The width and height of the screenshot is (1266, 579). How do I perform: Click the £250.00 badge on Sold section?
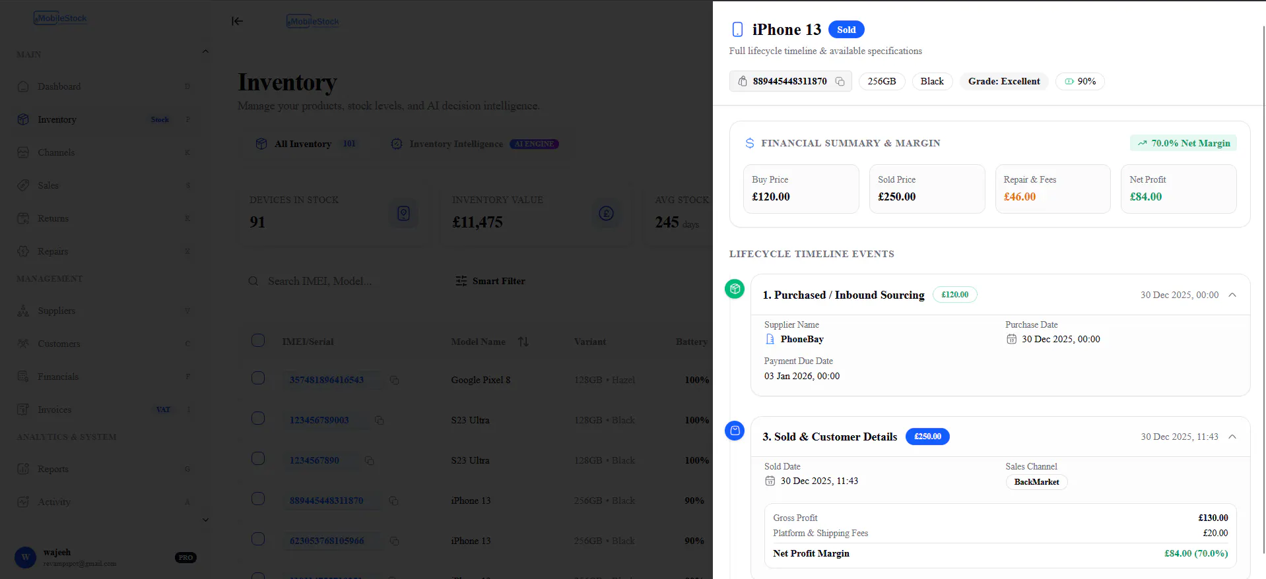(x=927, y=437)
